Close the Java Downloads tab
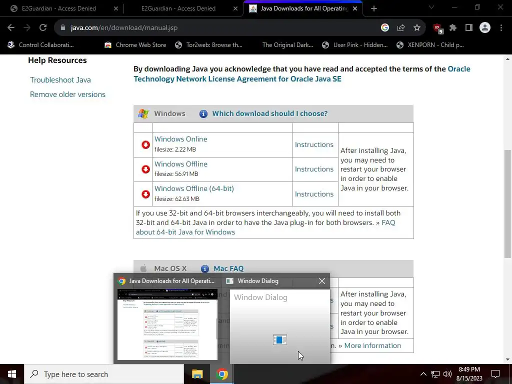Viewport: 512px width, 384px height. pyautogui.click(x=355, y=8)
